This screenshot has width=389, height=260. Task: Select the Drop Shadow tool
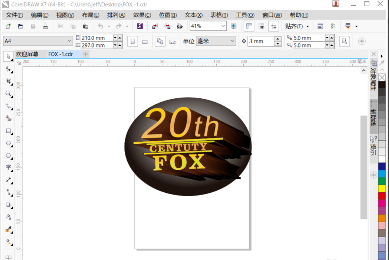pyautogui.click(x=8, y=205)
